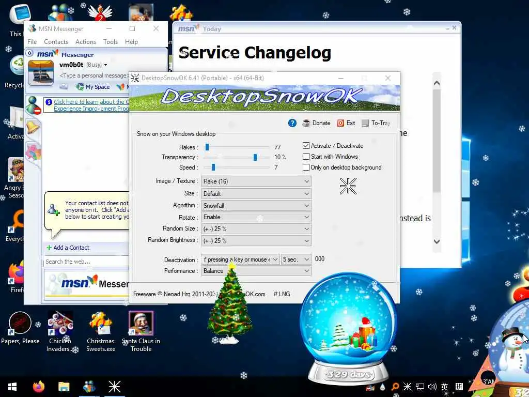Viewport: 529px width, 397px height.
Task: Open the Contacts menu in MSN Messenger
Action: 56,42
